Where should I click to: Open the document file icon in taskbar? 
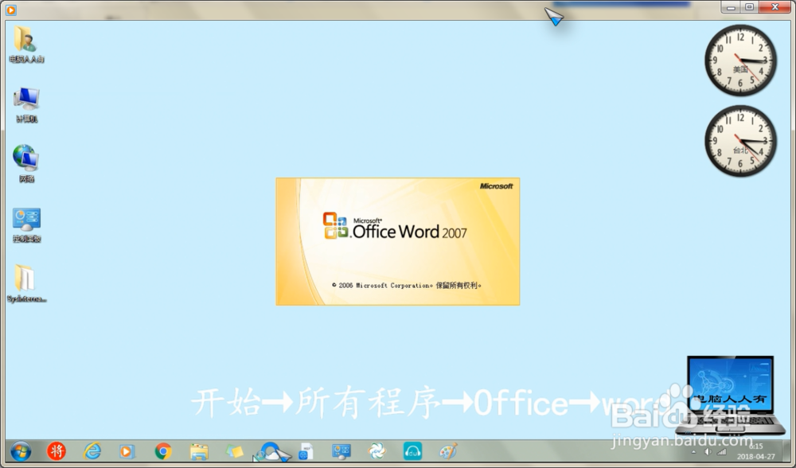point(306,451)
